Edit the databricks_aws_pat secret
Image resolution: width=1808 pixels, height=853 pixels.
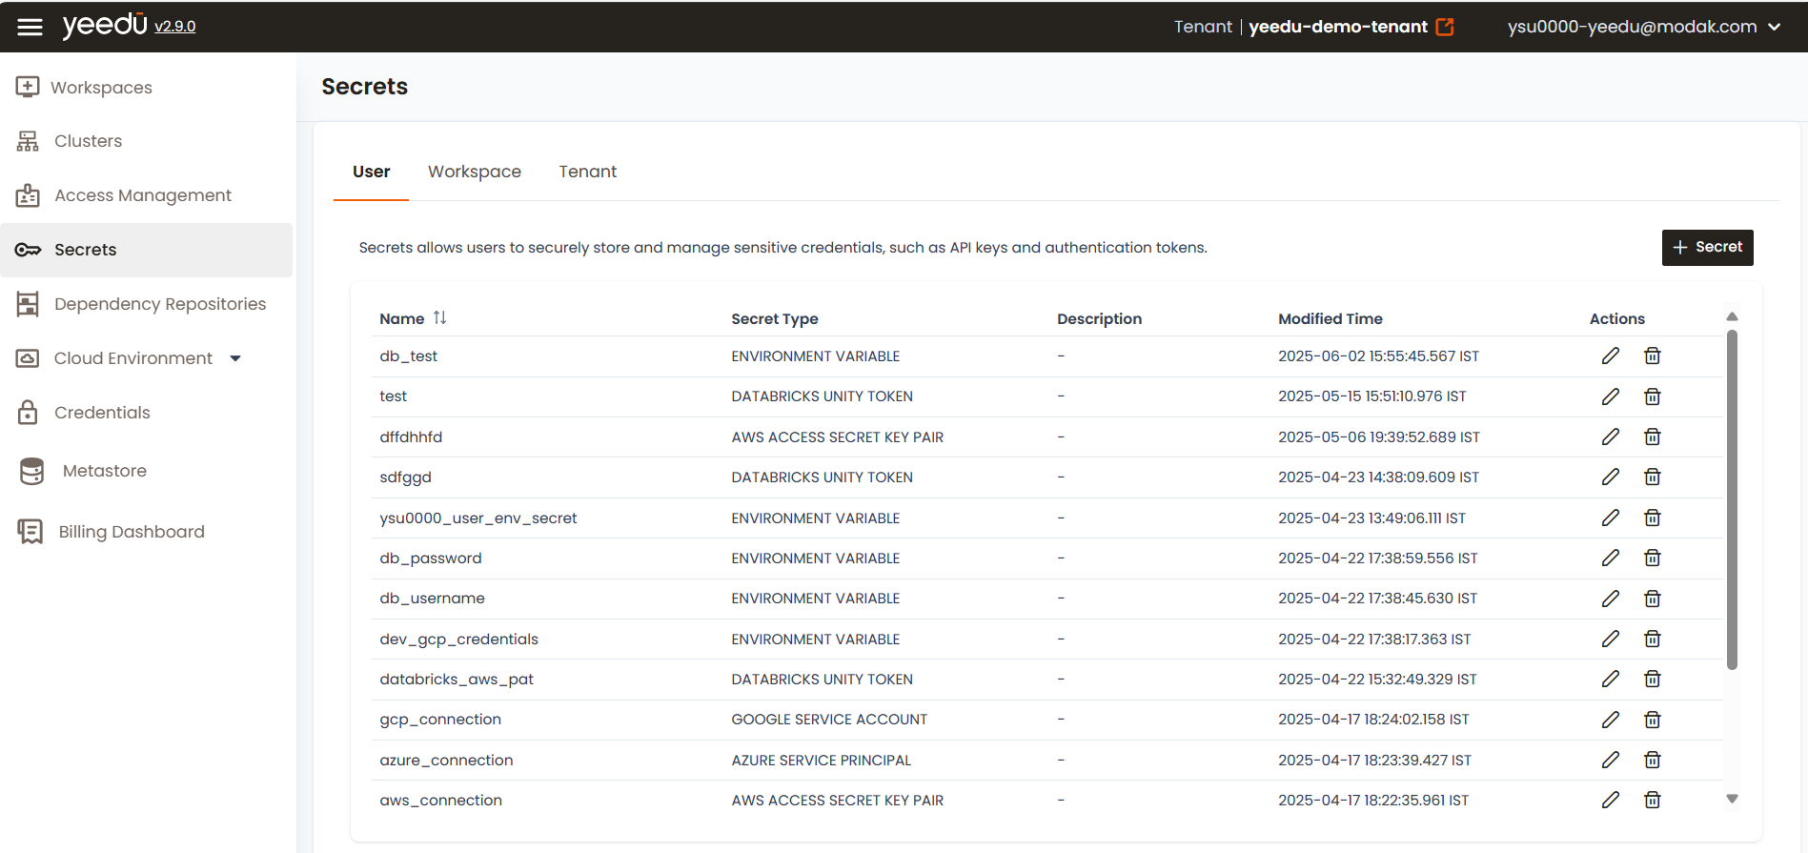(1611, 679)
